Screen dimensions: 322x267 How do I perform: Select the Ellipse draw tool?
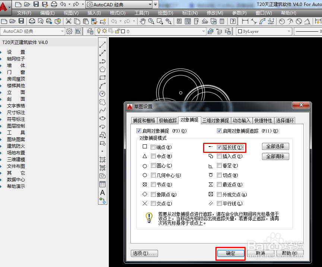tap(102, 118)
